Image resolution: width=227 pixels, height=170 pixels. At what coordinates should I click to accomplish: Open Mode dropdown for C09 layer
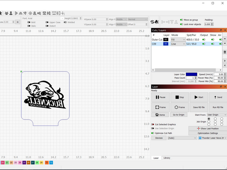click(x=178, y=44)
